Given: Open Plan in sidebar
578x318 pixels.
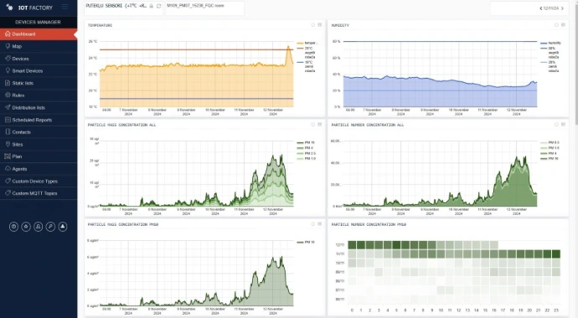Looking at the screenshot, I should click(39, 156).
